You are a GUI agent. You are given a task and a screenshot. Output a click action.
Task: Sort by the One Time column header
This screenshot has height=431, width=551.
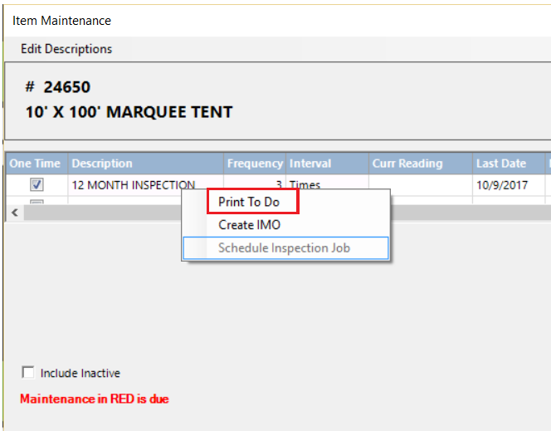tap(35, 164)
